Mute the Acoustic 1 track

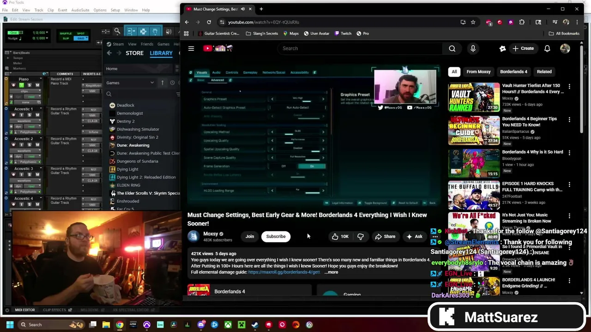tap(37, 115)
